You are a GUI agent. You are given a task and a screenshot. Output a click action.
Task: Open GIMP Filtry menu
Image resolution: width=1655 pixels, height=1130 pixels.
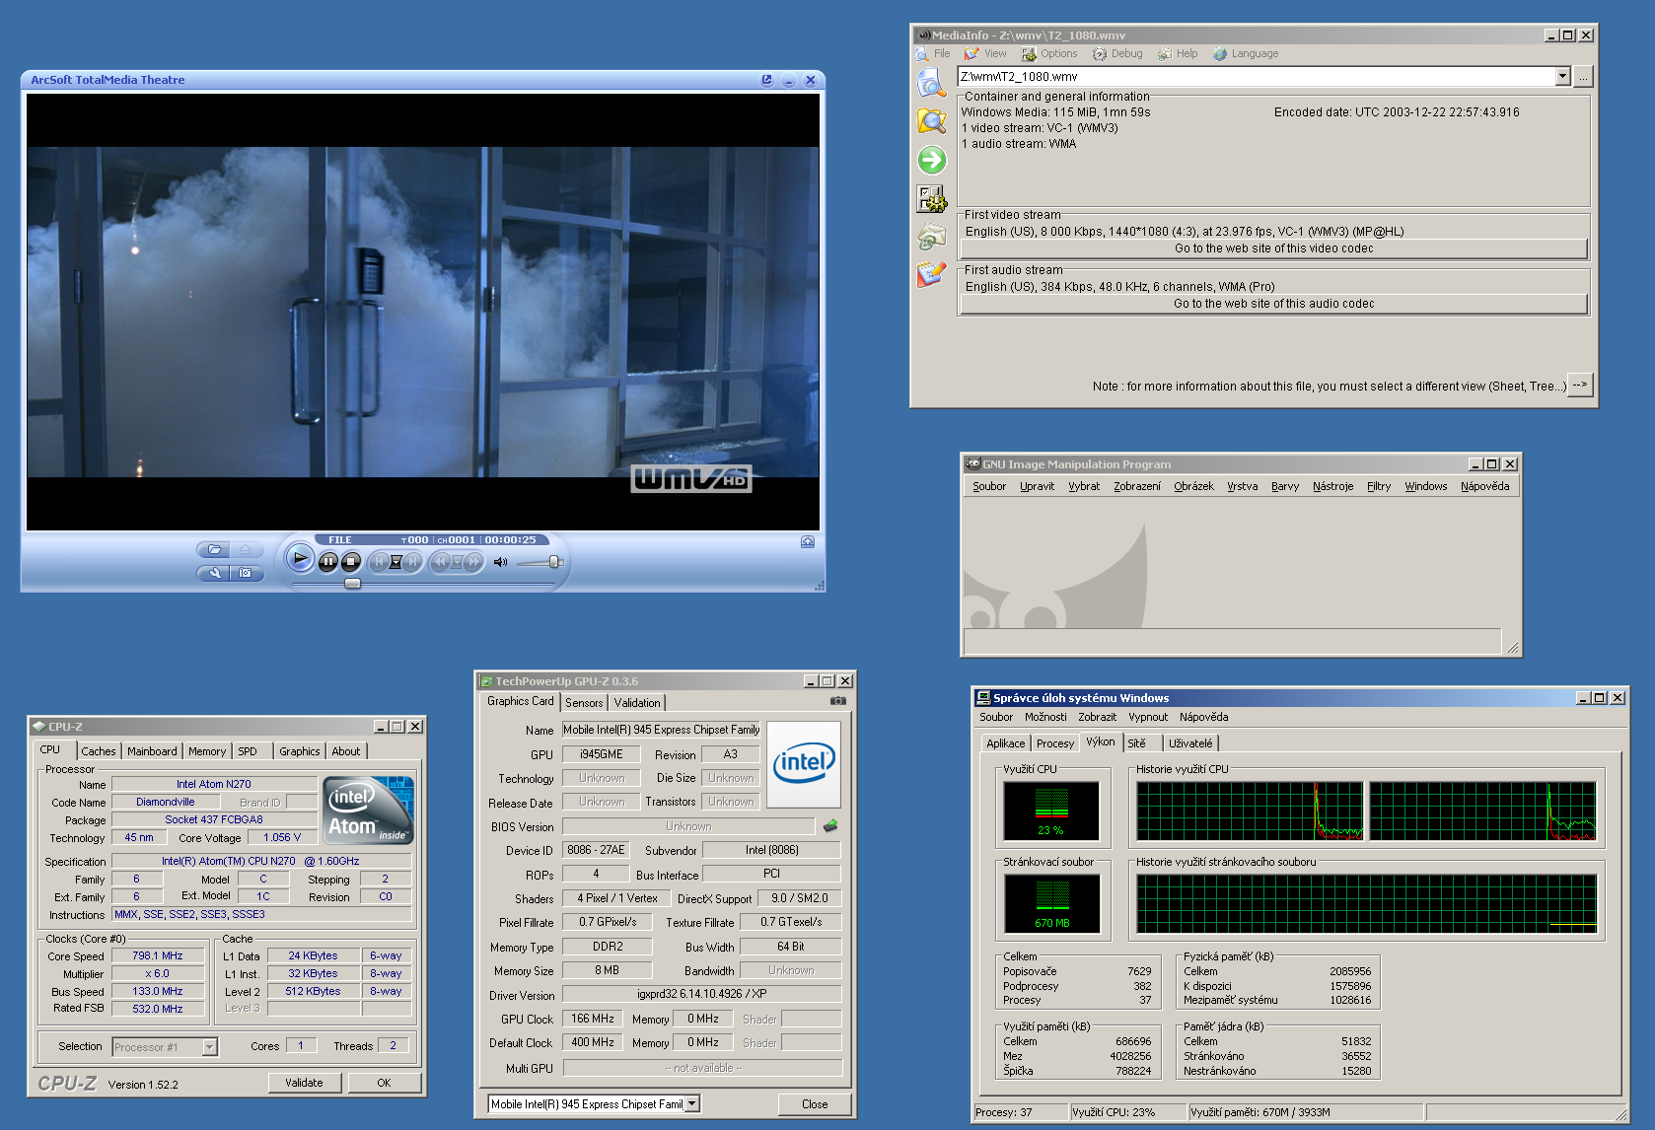[x=1379, y=486]
